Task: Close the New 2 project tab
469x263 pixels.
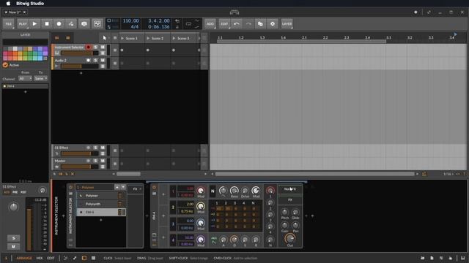Action: coord(24,12)
